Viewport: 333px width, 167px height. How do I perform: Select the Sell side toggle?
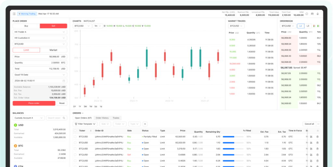54,26
